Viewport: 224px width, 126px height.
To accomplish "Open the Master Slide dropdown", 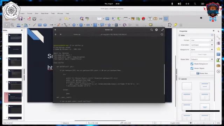I will [202, 59].
